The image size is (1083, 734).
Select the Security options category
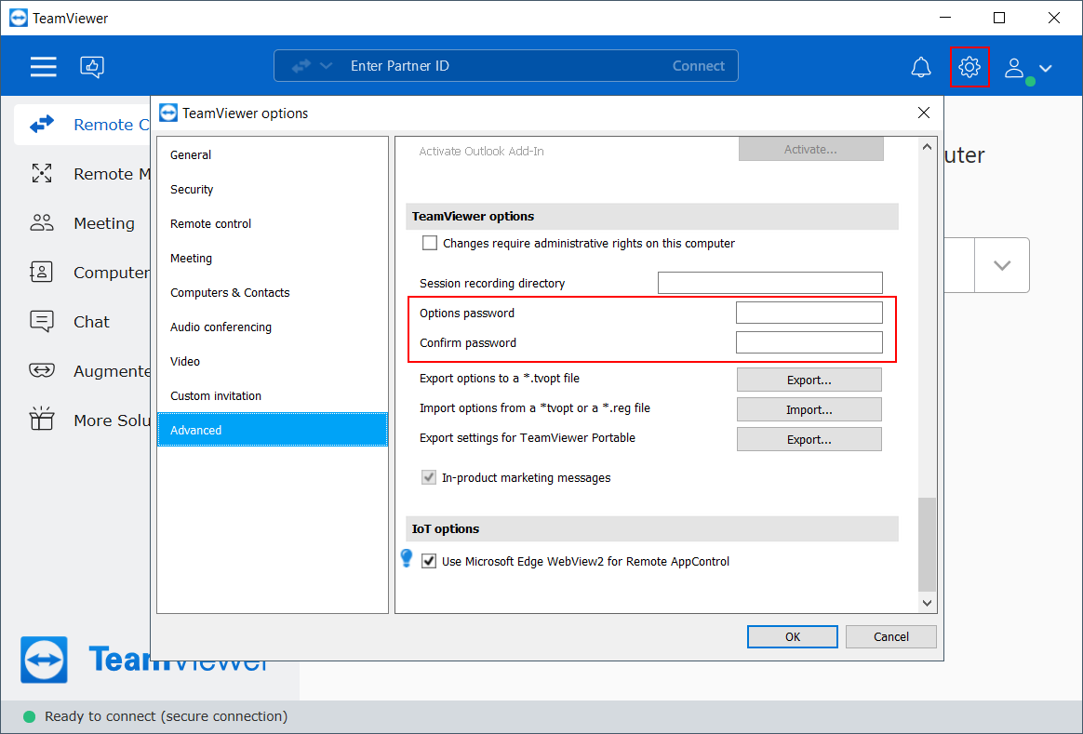point(192,190)
